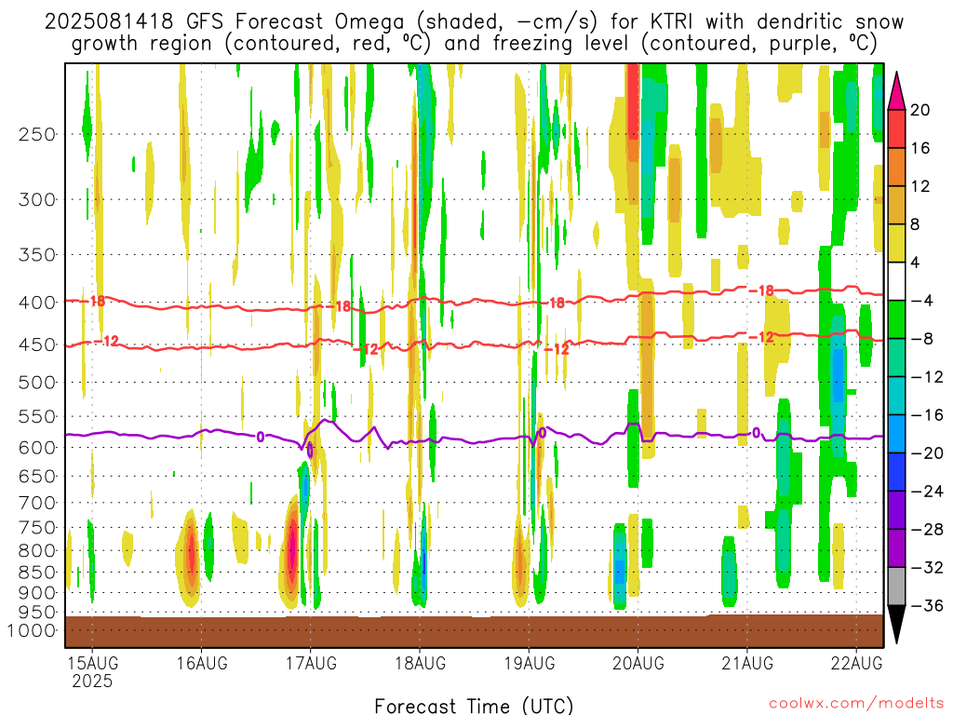Screen dimensions: 953x715
Task: Click the 550 pressure level label
Action: point(37,416)
